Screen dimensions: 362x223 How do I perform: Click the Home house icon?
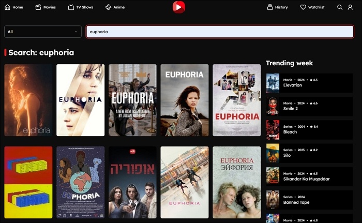(7, 7)
